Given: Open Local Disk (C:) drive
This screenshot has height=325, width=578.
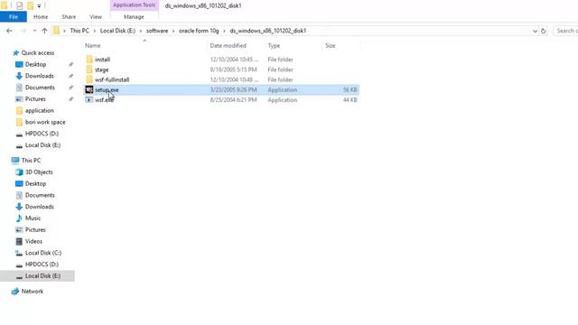Looking at the screenshot, I should (x=43, y=253).
